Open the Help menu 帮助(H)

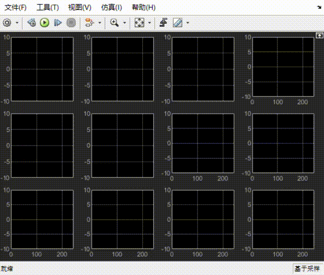pyautogui.click(x=144, y=8)
